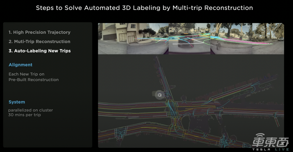Click the ego vehicle marker on the map

point(159,95)
